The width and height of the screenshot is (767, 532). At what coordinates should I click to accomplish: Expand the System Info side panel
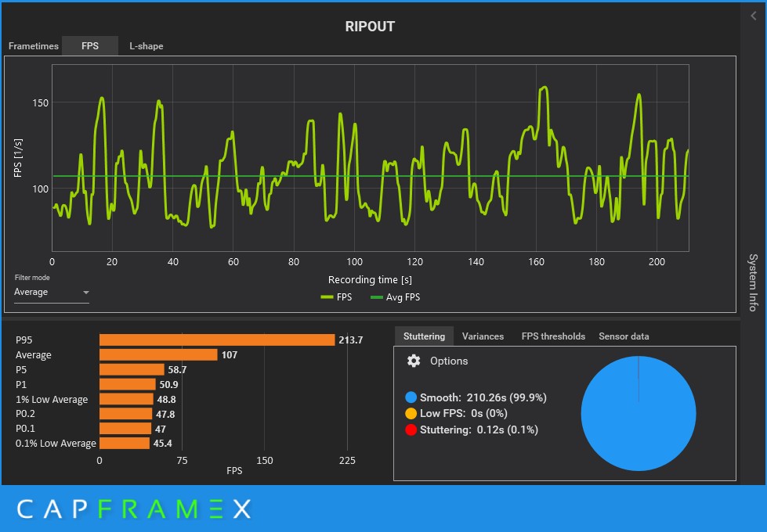click(x=754, y=282)
